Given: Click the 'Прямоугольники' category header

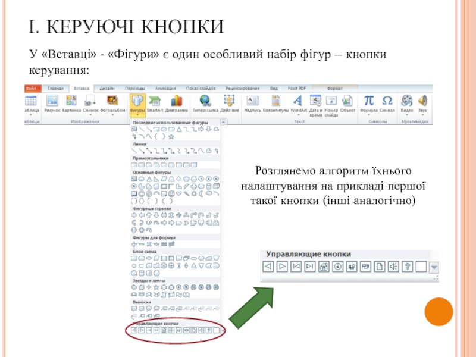Looking at the screenshot, I should [151, 158].
